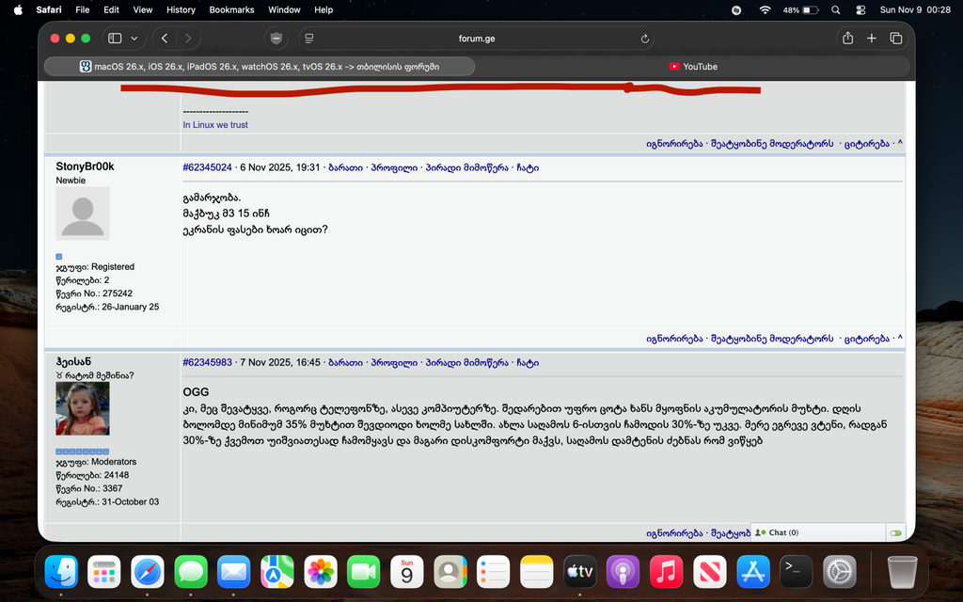The height and width of the screenshot is (602, 963).
Task: Switch to the YouTube tab
Action: [x=693, y=66]
